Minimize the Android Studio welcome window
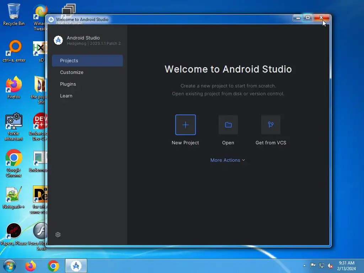Viewport: 364px width, 273px height. tap(298, 18)
